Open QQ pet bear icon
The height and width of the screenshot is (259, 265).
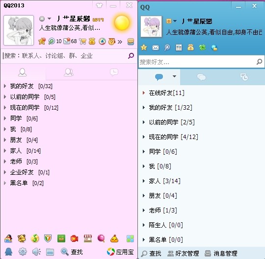(x=22, y=238)
